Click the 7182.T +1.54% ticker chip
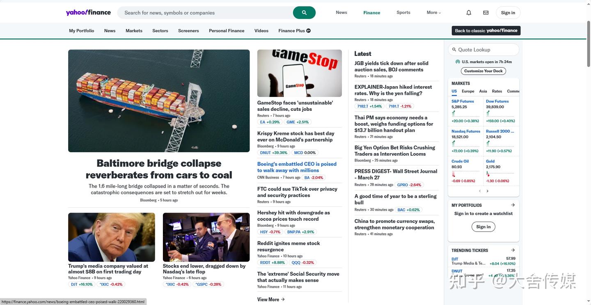Screen dimensions: 591x305 (x=369, y=106)
